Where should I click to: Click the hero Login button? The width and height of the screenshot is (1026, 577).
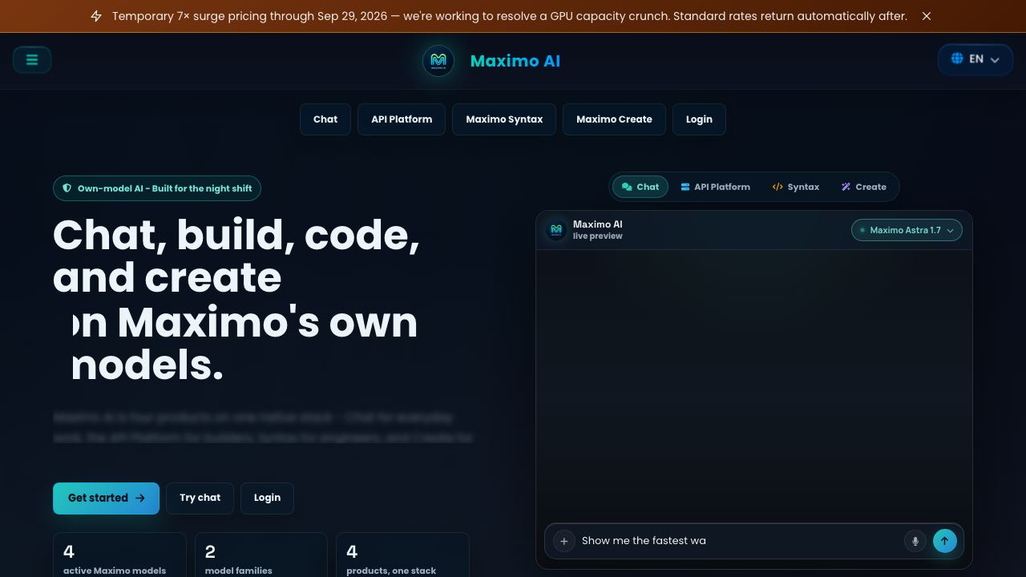click(267, 498)
